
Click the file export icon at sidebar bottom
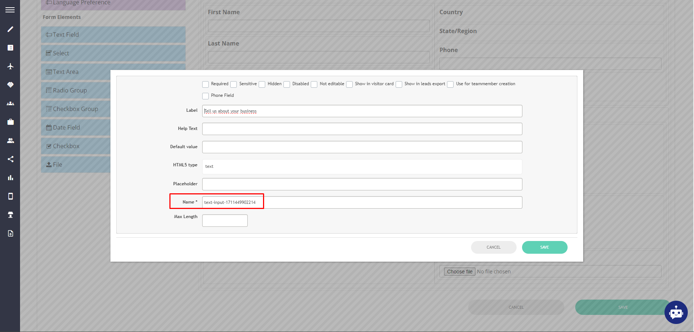pyautogui.click(x=10, y=233)
